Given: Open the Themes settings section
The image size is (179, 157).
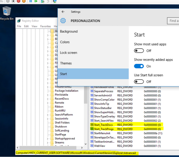Looking at the screenshot, I should tap(66, 63).
